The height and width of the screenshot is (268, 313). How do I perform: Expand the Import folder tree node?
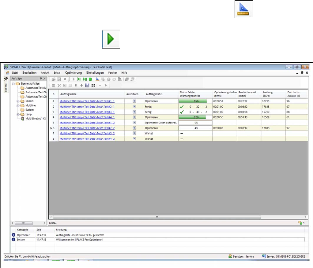(x=18, y=101)
